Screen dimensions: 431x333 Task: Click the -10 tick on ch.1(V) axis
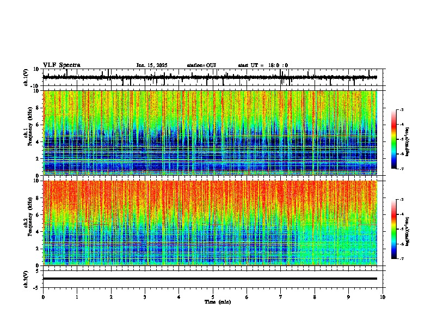tap(35, 86)
